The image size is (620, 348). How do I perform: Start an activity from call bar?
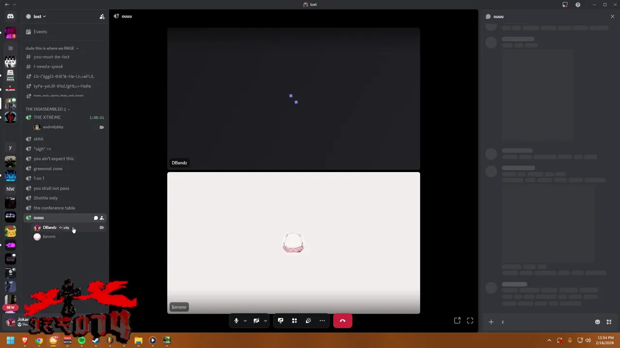pyautogui.click(x=294, y=320)
